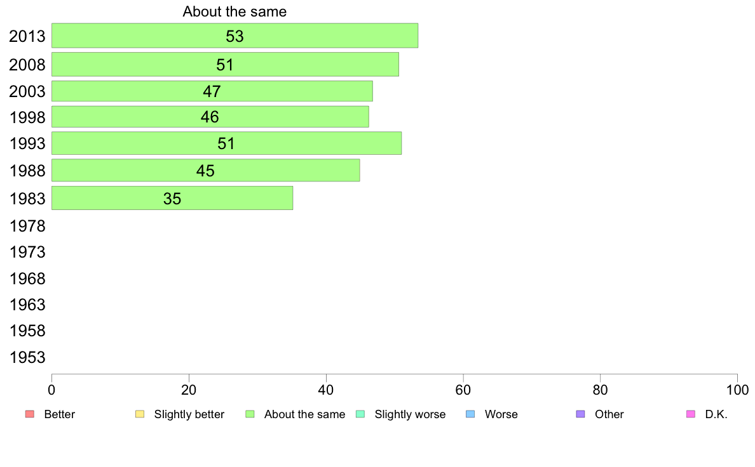Select the 1998 bar showing 46
Screen dimensions: 755x467
point(210,116)
